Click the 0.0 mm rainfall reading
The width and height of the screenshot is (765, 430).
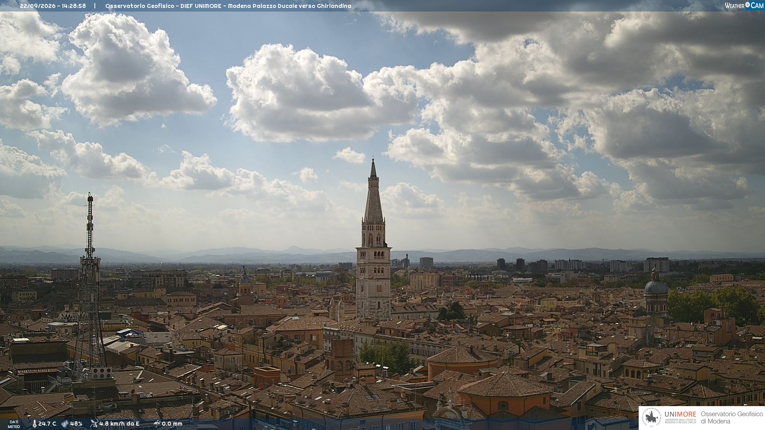pyautogui.click(x=172, y=424)
